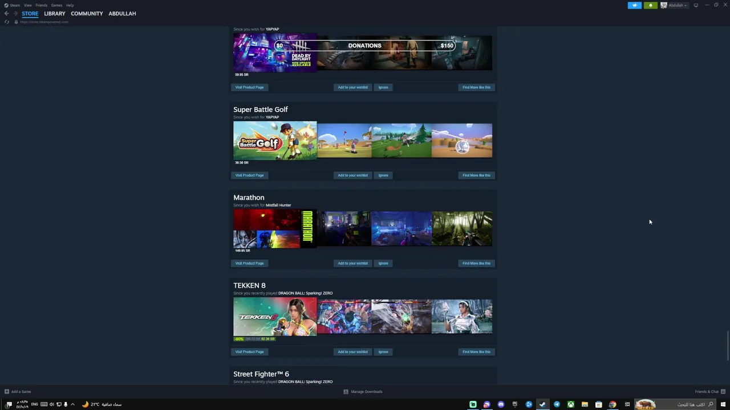Viewport: 730px width, 410px height.
Task: Add Super Battle Golf to your wishlist
Action: tap(352, 175)
